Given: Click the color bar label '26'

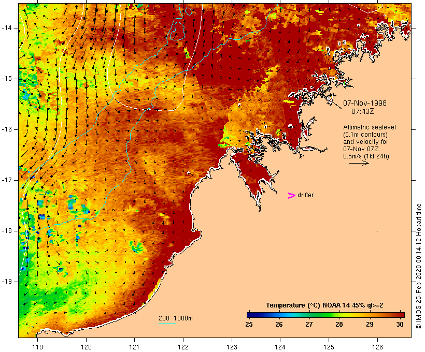Looking at the screenshot, I should click(x=279, y=324).
